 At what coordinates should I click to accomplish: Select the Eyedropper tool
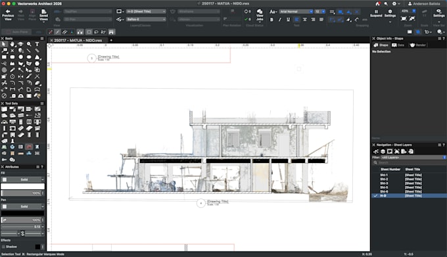[x=12, y=70]
